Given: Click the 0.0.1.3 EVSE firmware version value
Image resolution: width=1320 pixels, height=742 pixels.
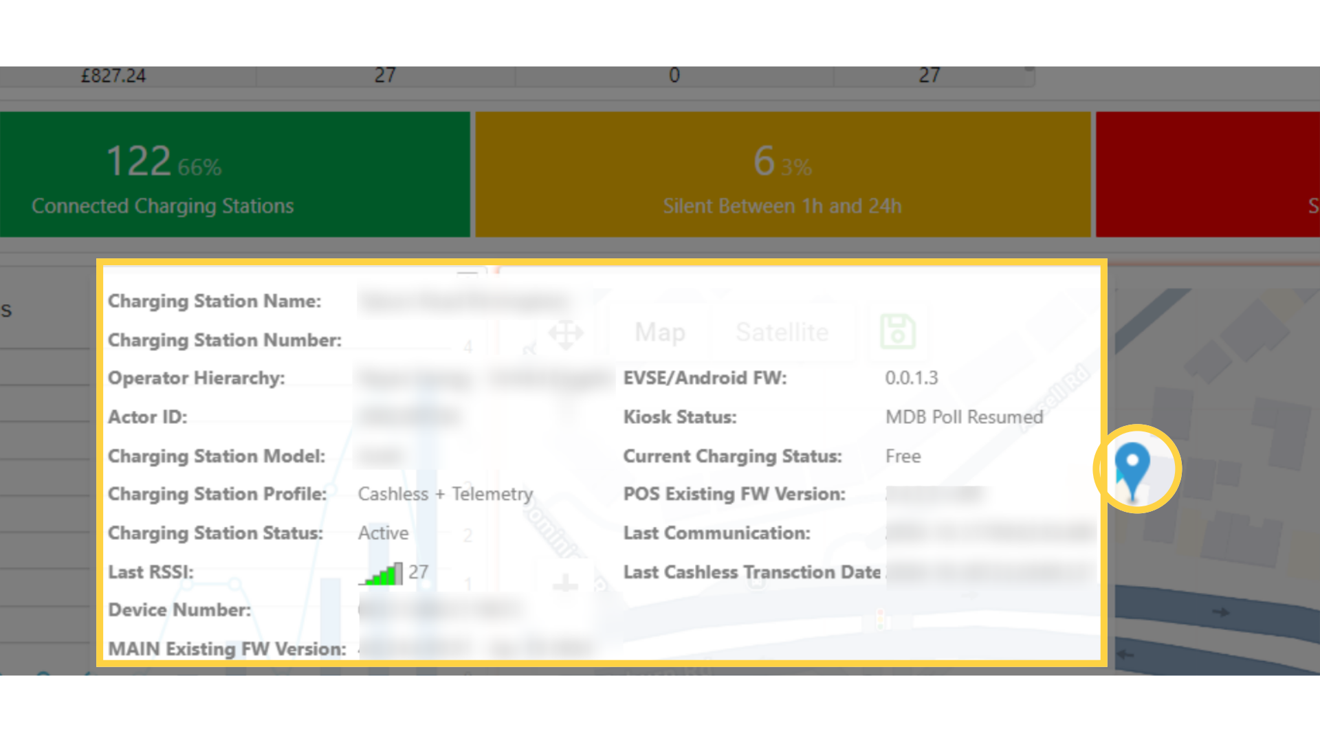Looking at the screenshot, I should click(911, 378).
